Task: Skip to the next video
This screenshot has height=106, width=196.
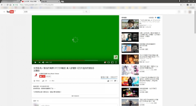Action: (39, 62)
